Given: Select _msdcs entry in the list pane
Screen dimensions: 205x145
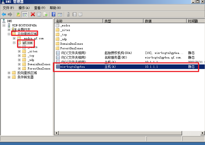Looking at the screenshot, I should pos(65,26).
